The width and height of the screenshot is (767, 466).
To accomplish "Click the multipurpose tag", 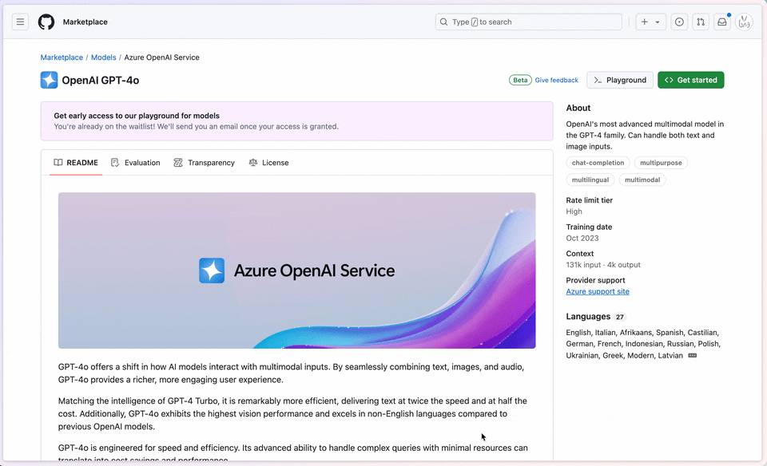I will click(x=661, y=163).
